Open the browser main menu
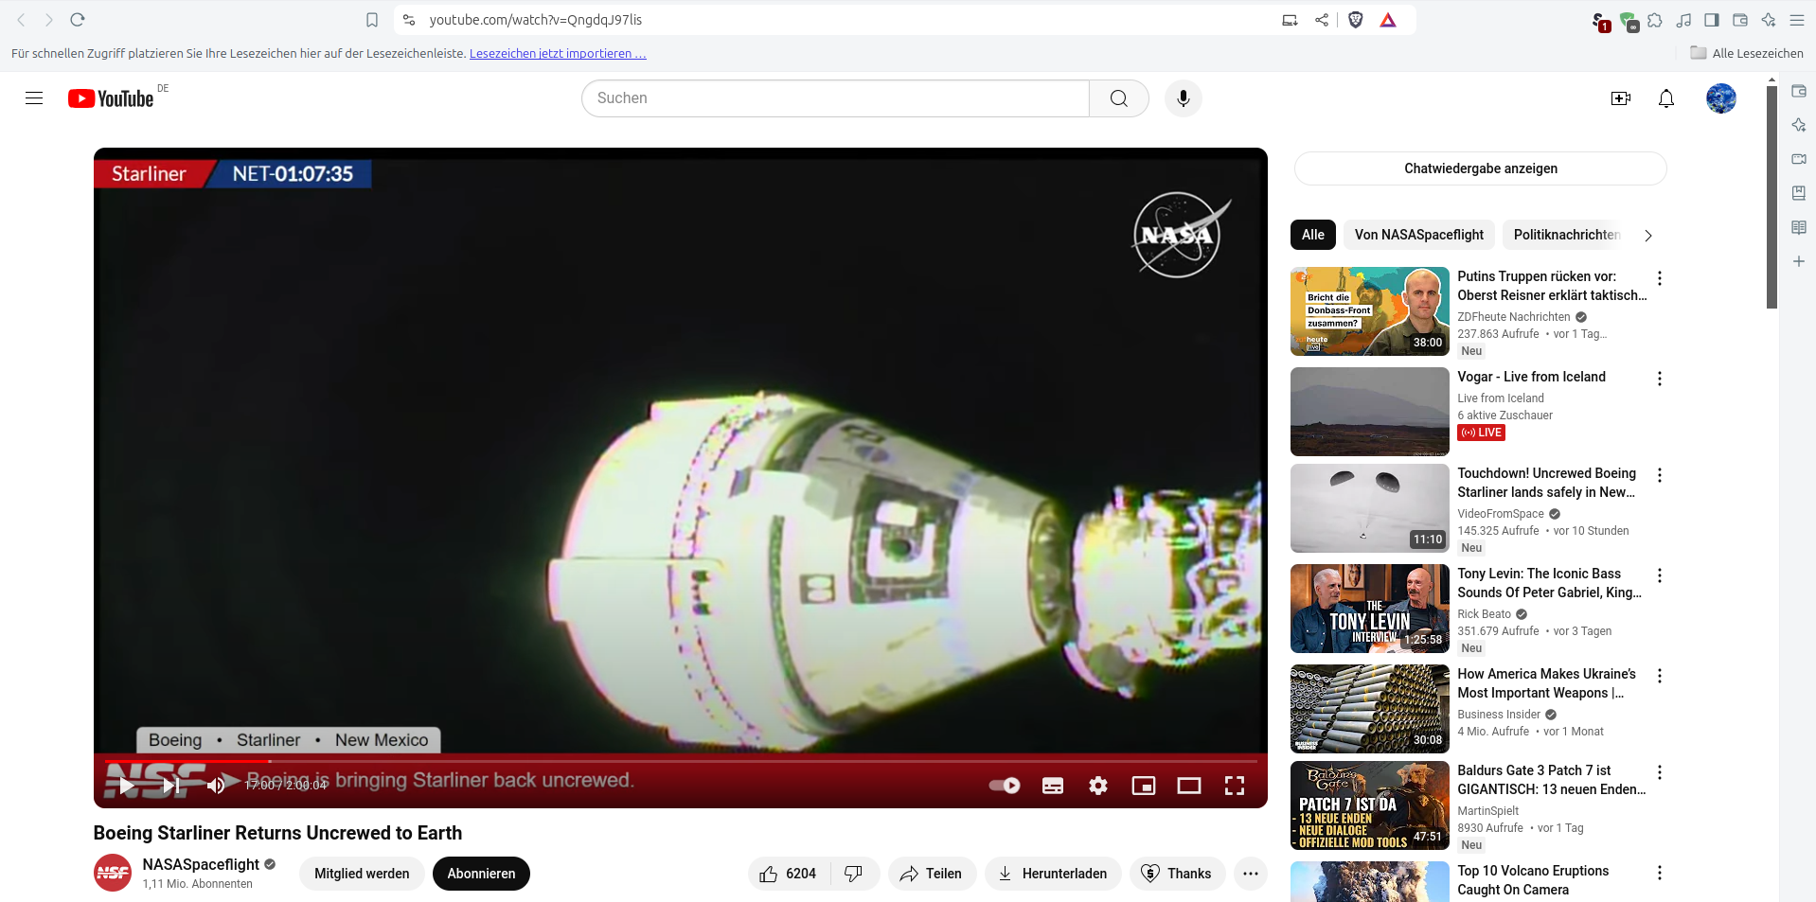Screen dimensions: 1816x902 (x=1797, y=20)
